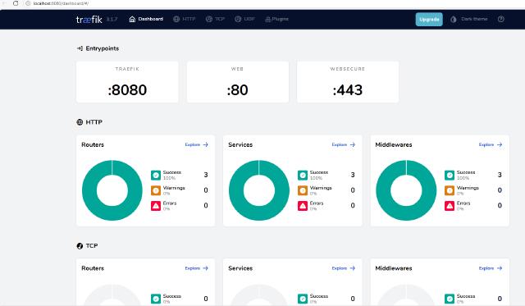Click the help question mark icon
This screenshot has width=525, height=306.
[x=501, y=19]
